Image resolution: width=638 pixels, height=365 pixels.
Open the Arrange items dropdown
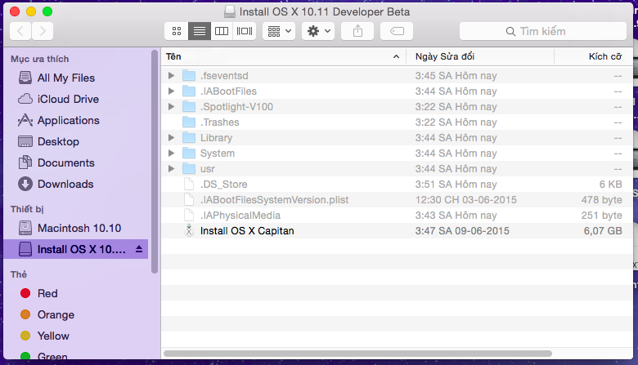click(279, 31)
